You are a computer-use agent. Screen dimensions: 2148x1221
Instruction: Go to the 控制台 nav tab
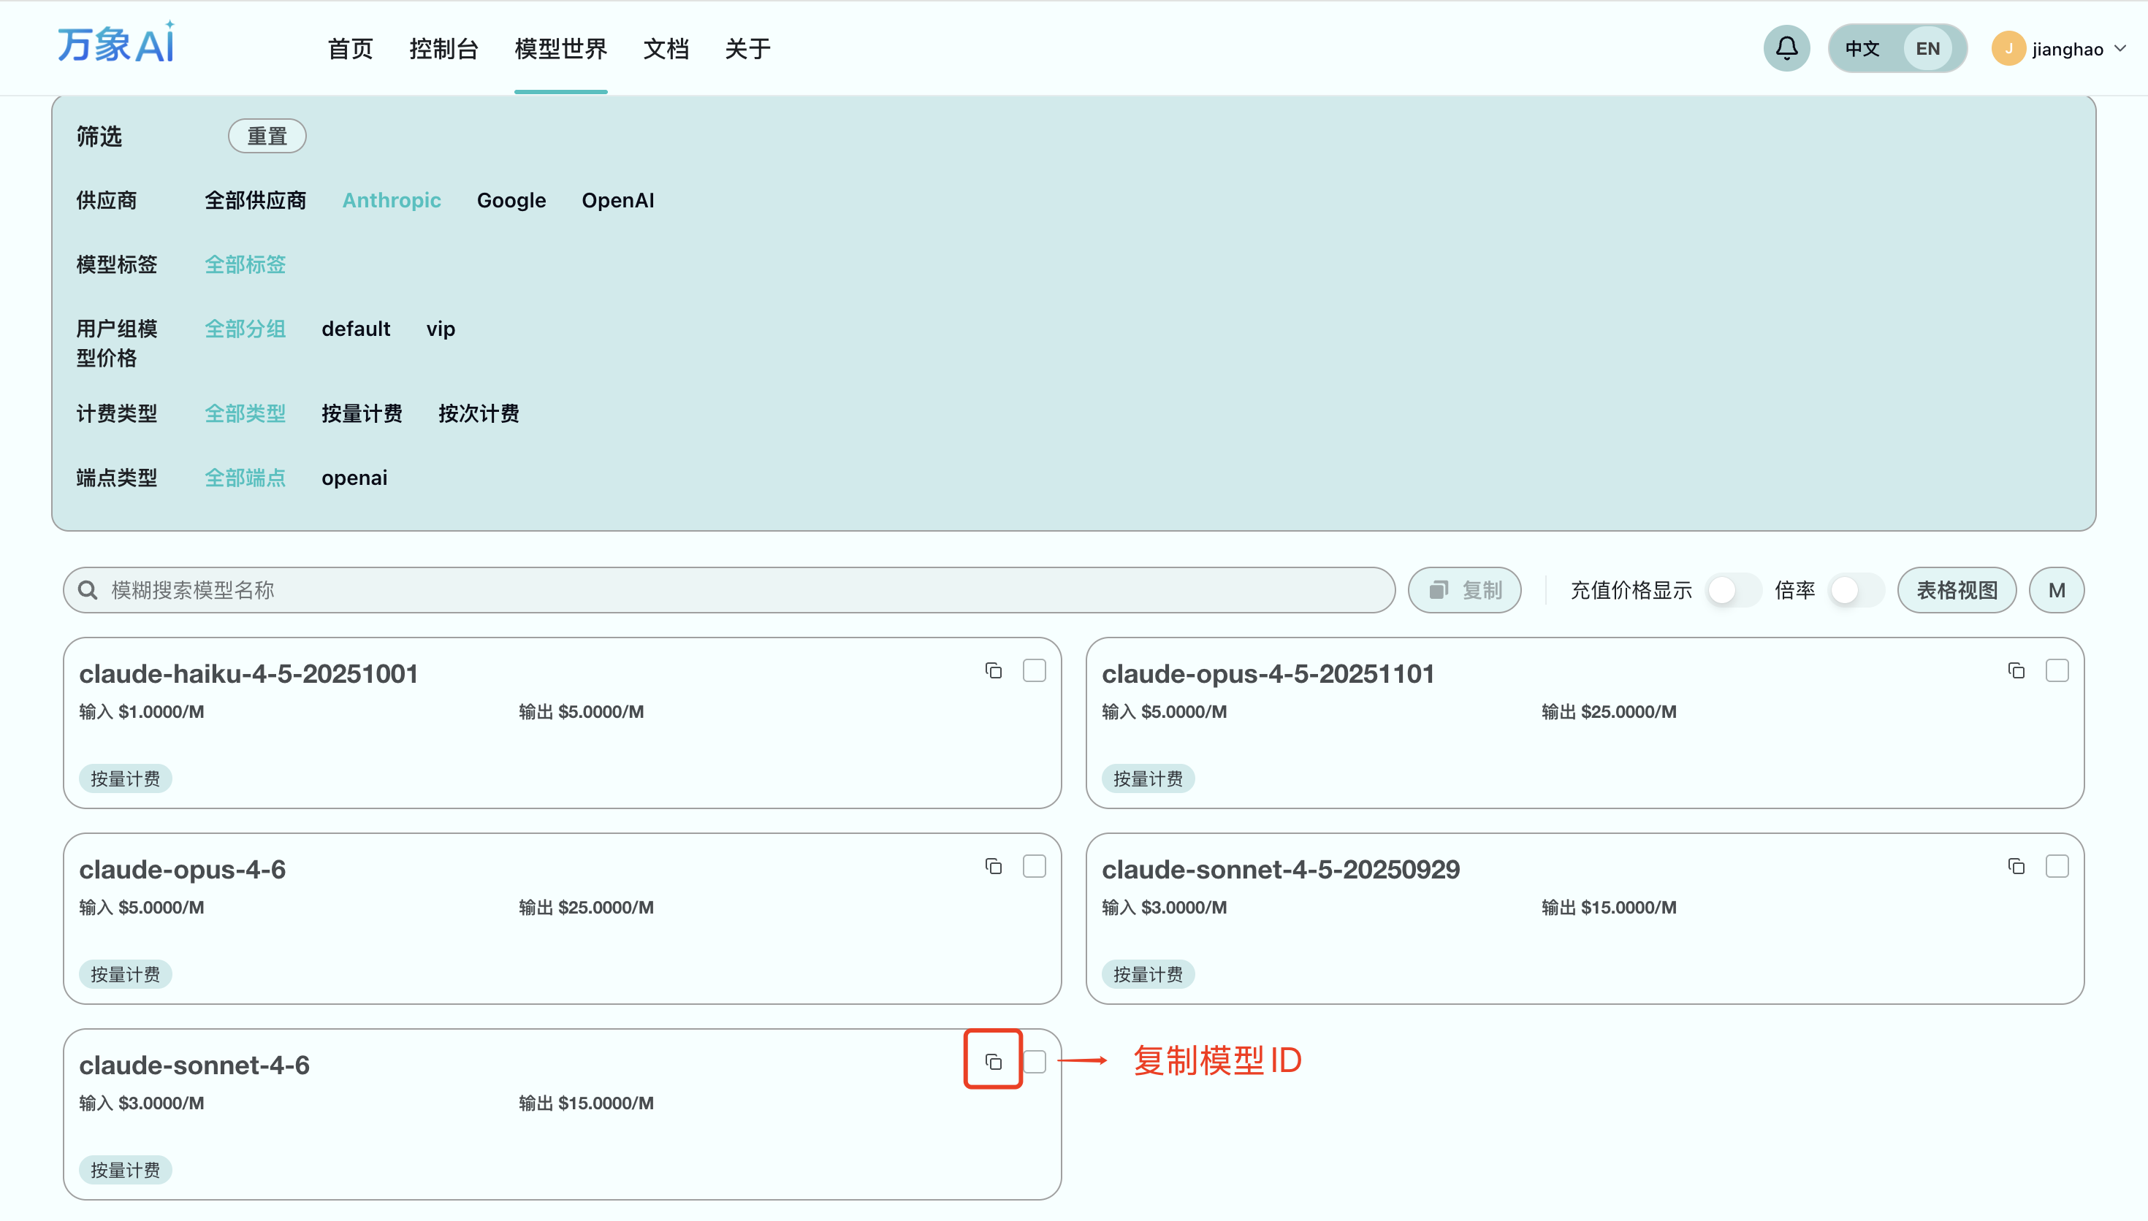[443, 49]
